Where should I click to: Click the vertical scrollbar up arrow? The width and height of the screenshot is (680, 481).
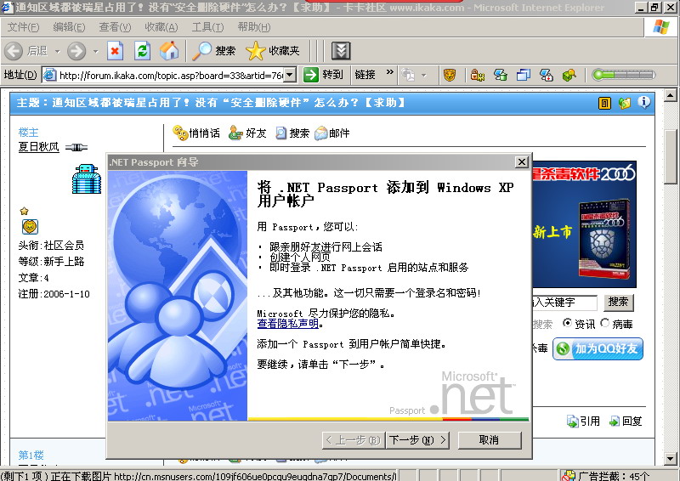point(671,95)
